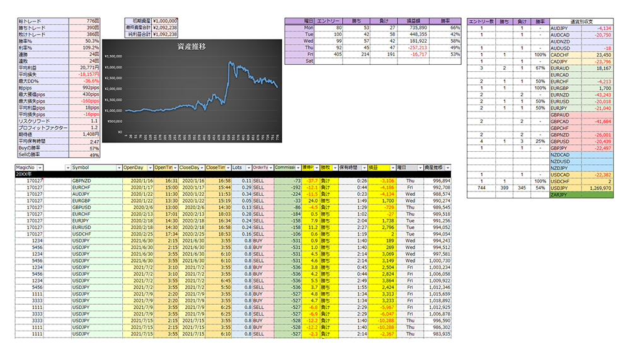Click the 総トレード value cell 776回
The height and width of the screenshot is (359, 630).
[86, 21]
